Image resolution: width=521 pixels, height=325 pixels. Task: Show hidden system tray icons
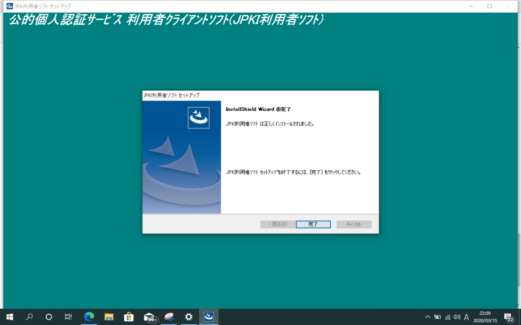tap(427, 317)
